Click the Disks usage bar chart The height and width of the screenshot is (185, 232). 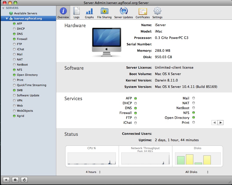coord(198,158)
